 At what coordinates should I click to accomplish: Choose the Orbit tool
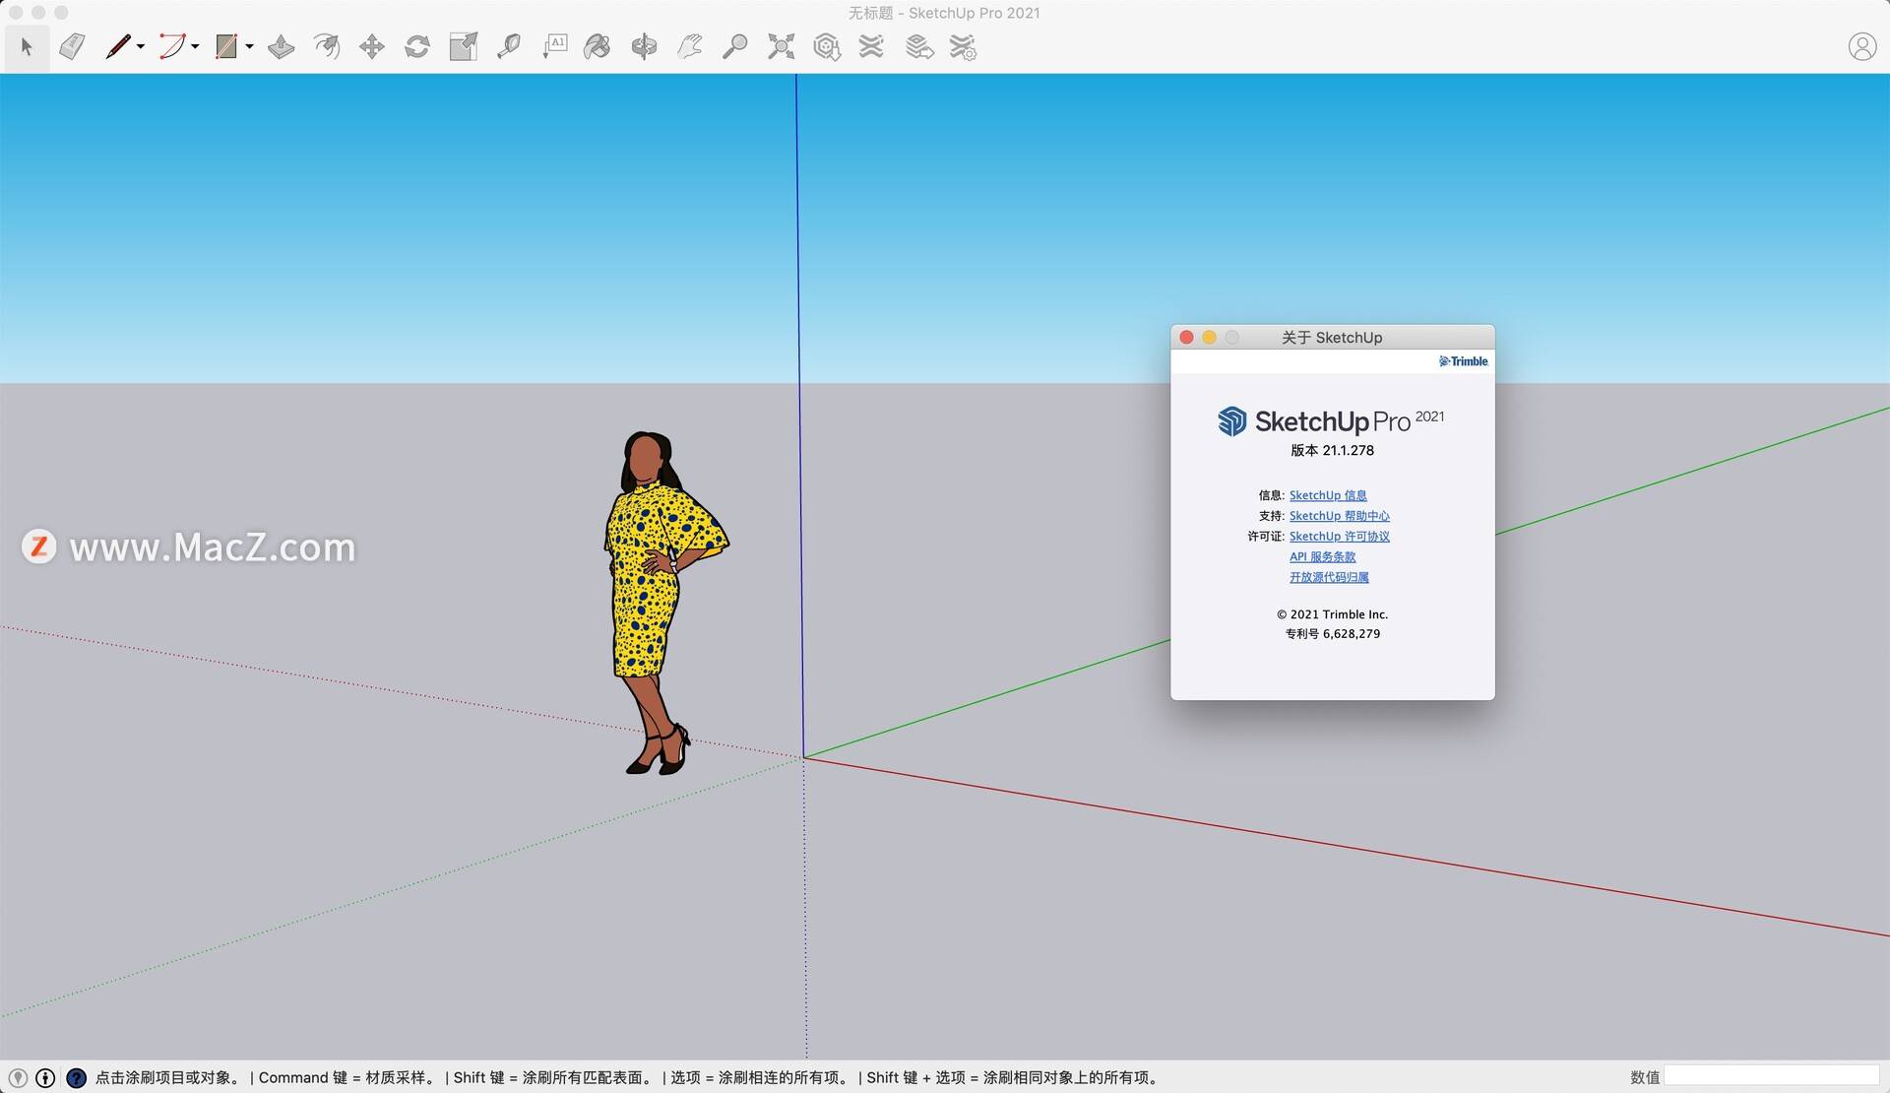click(644, 46)
